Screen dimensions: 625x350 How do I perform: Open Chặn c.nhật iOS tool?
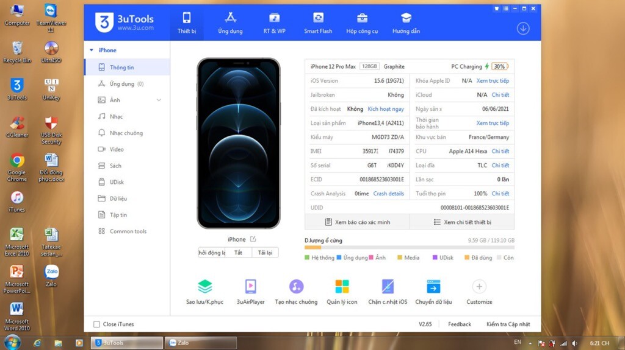(x=388, y=292)
